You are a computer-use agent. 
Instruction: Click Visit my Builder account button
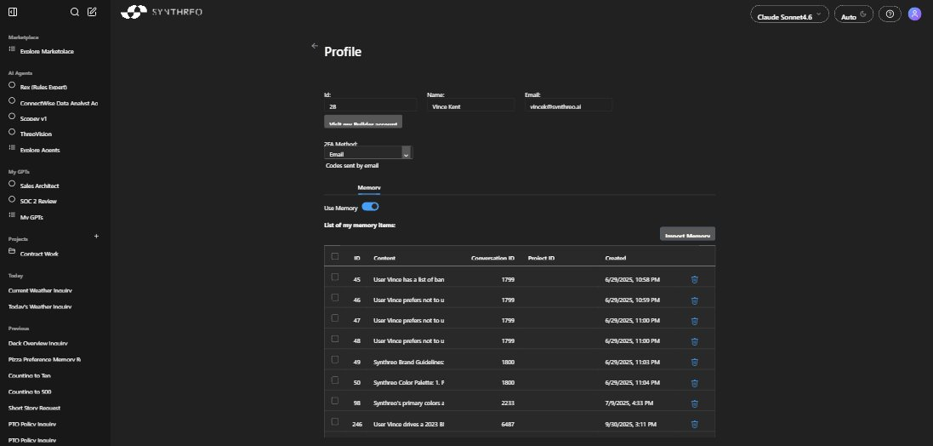tap(362, 123)
